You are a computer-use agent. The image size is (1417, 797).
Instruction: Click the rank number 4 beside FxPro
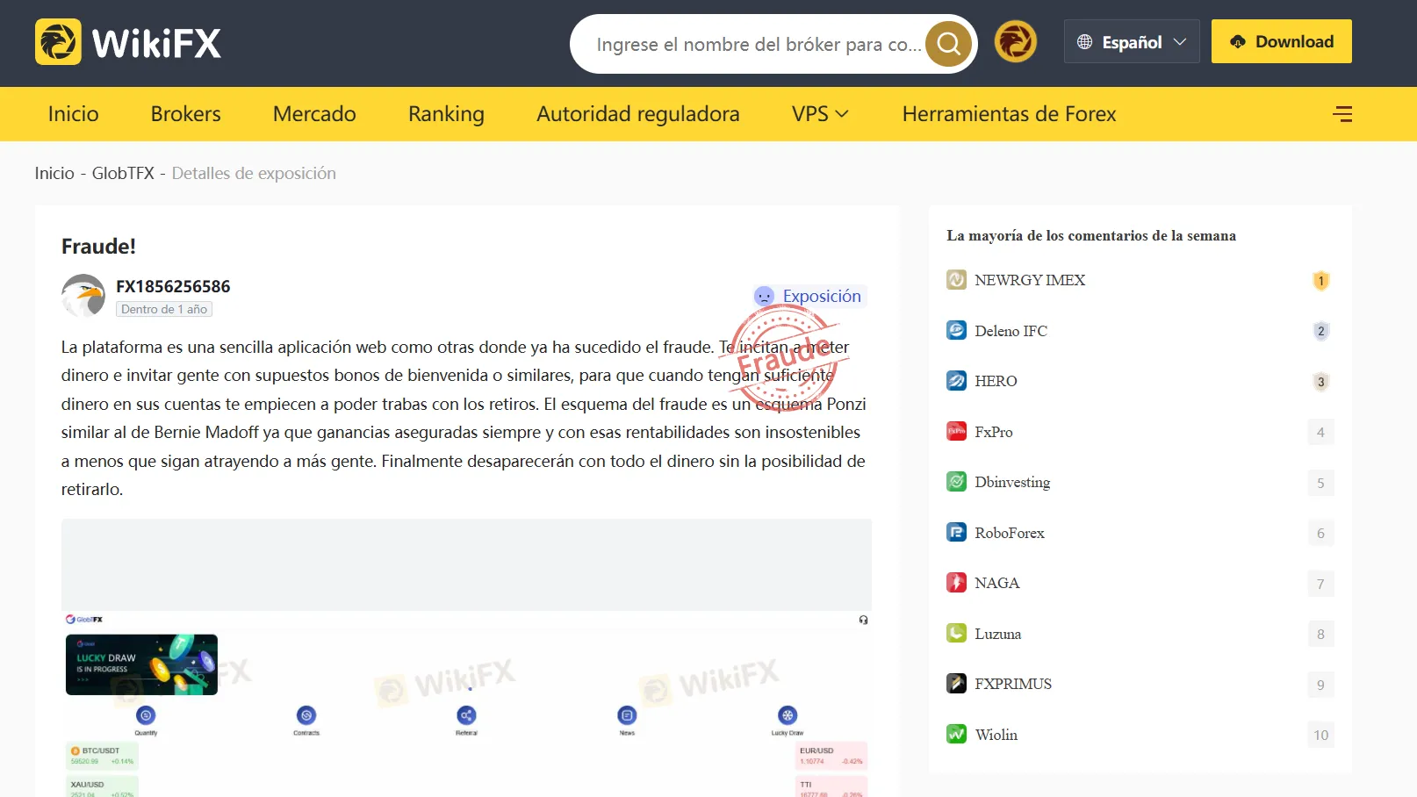coord(1320,432)
